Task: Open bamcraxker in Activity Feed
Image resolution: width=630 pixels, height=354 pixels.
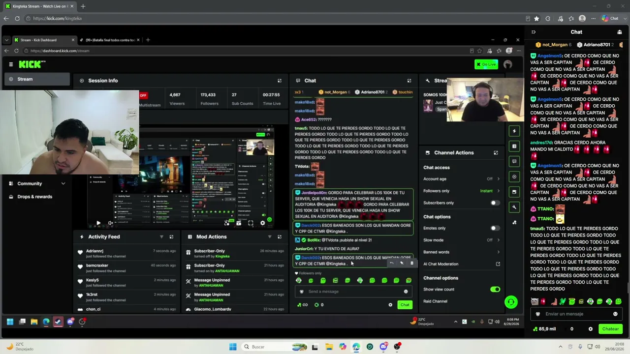Action: tap(97, 265)
